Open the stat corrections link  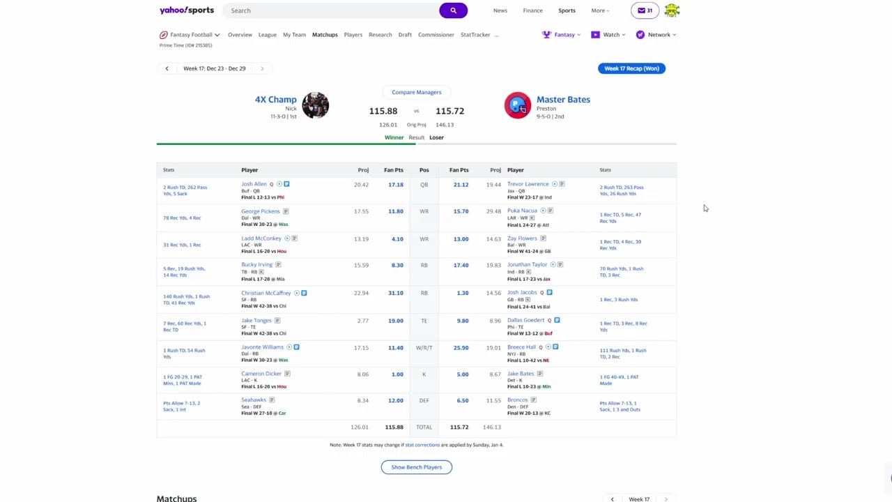pos(422,445)
